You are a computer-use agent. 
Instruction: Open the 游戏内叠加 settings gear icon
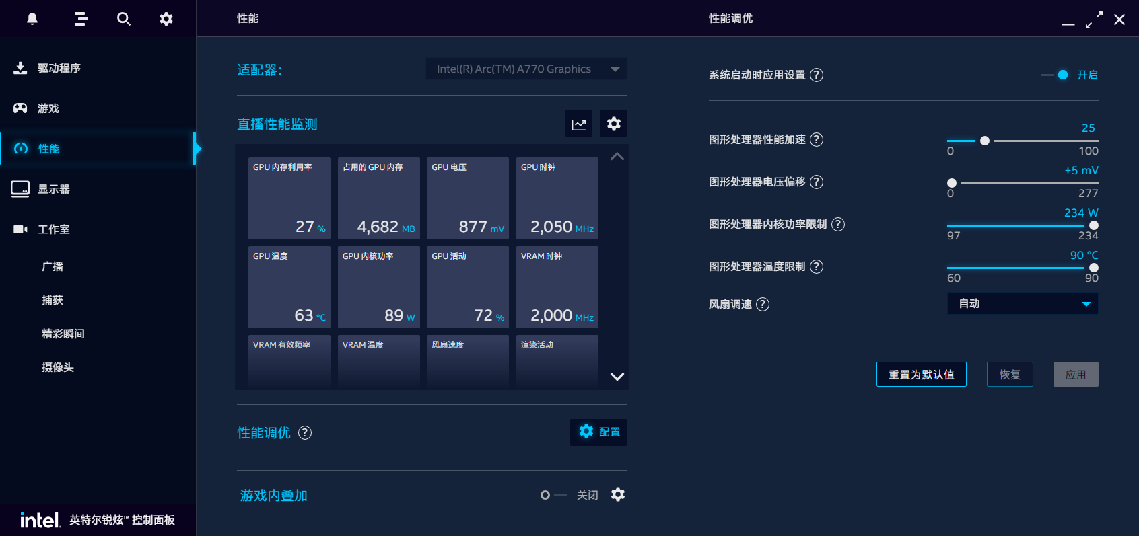618,495
